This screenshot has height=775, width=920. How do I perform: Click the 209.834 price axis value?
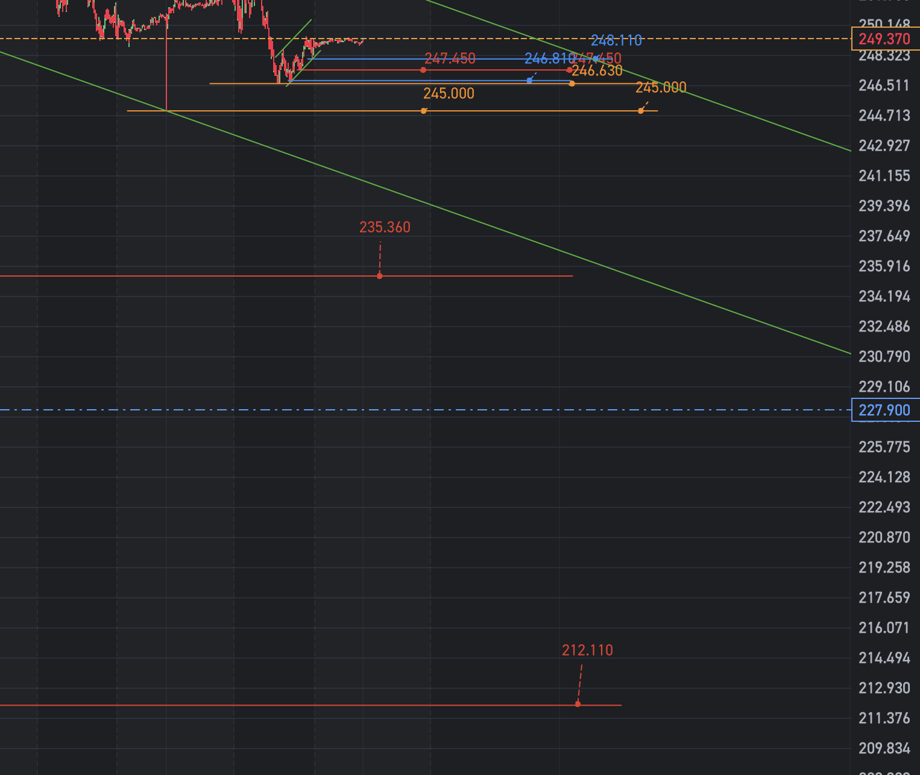click(x=884, y=748)
